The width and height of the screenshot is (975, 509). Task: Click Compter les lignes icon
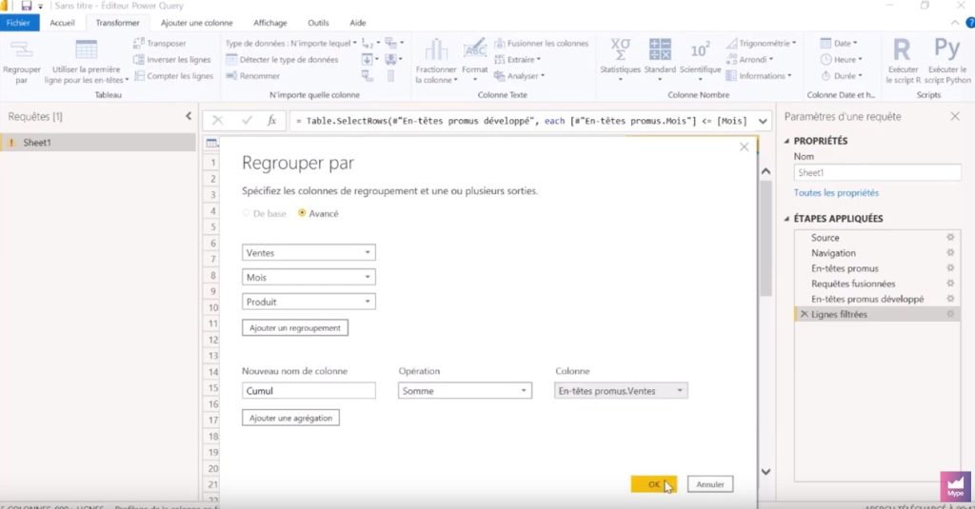[139, 76]
